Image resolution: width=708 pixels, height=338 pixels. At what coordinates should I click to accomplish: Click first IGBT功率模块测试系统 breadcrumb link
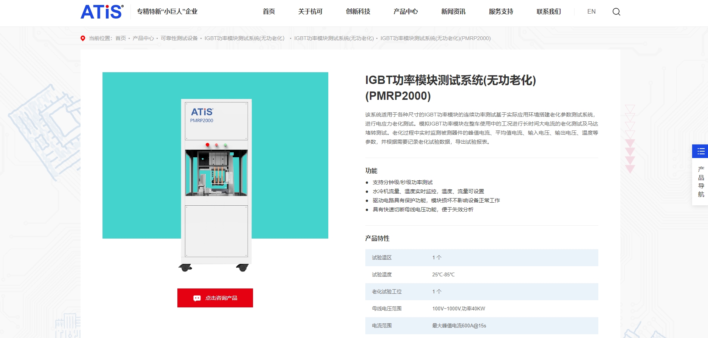[x=244, y=38]
